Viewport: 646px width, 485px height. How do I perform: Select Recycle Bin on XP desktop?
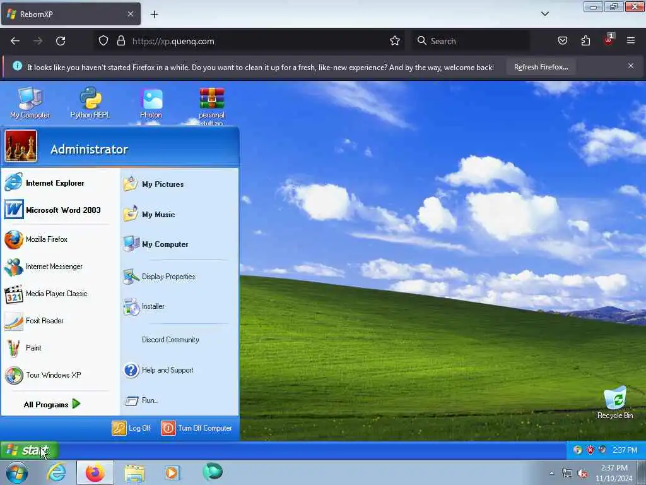(615, 402)
